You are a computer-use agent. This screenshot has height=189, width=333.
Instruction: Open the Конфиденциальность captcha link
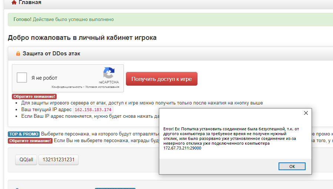(x=67, y=87)
